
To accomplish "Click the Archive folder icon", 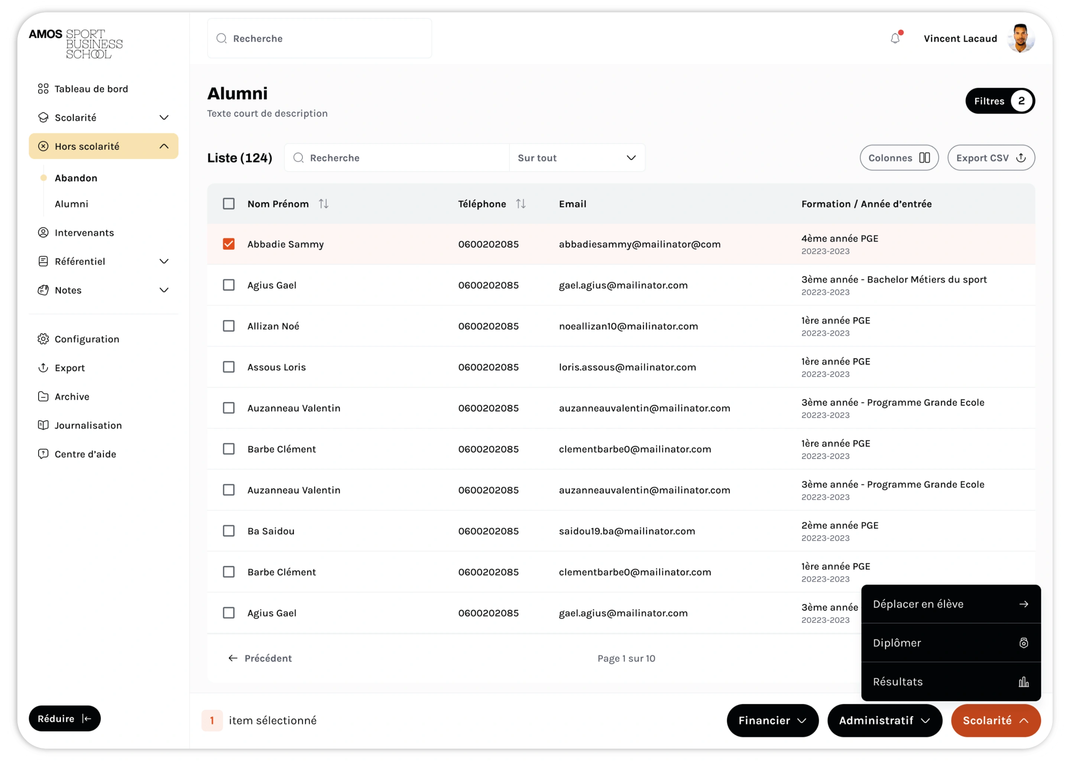I will click(x=43, y=396).
